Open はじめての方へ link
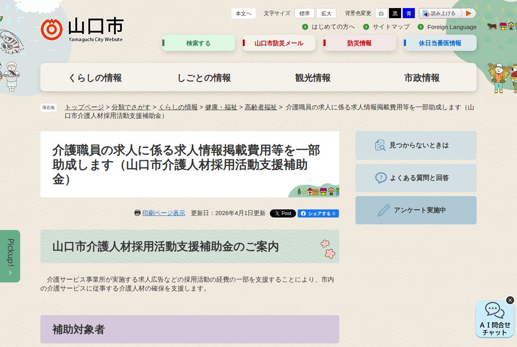This screenshot has height=347, width=517. [333, 27]
